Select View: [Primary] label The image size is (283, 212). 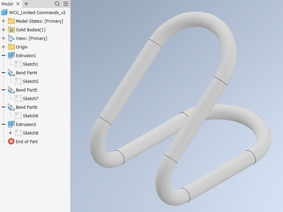[x=32, y=39]
